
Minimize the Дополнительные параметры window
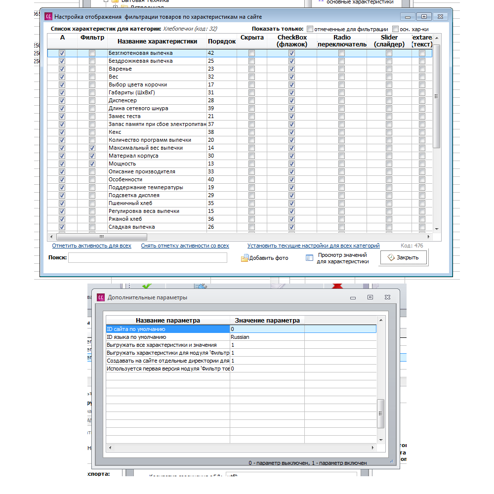tap(353, 297)
